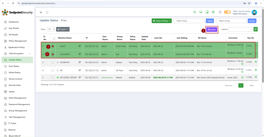The height and width of the screenshot is (137, 264).
Task: Check the select-all checkbox in table header
Action: click(x=54, y=39)
